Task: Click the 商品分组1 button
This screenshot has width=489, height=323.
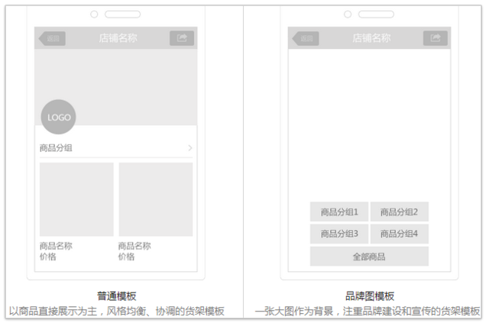Action: point(339,212)
